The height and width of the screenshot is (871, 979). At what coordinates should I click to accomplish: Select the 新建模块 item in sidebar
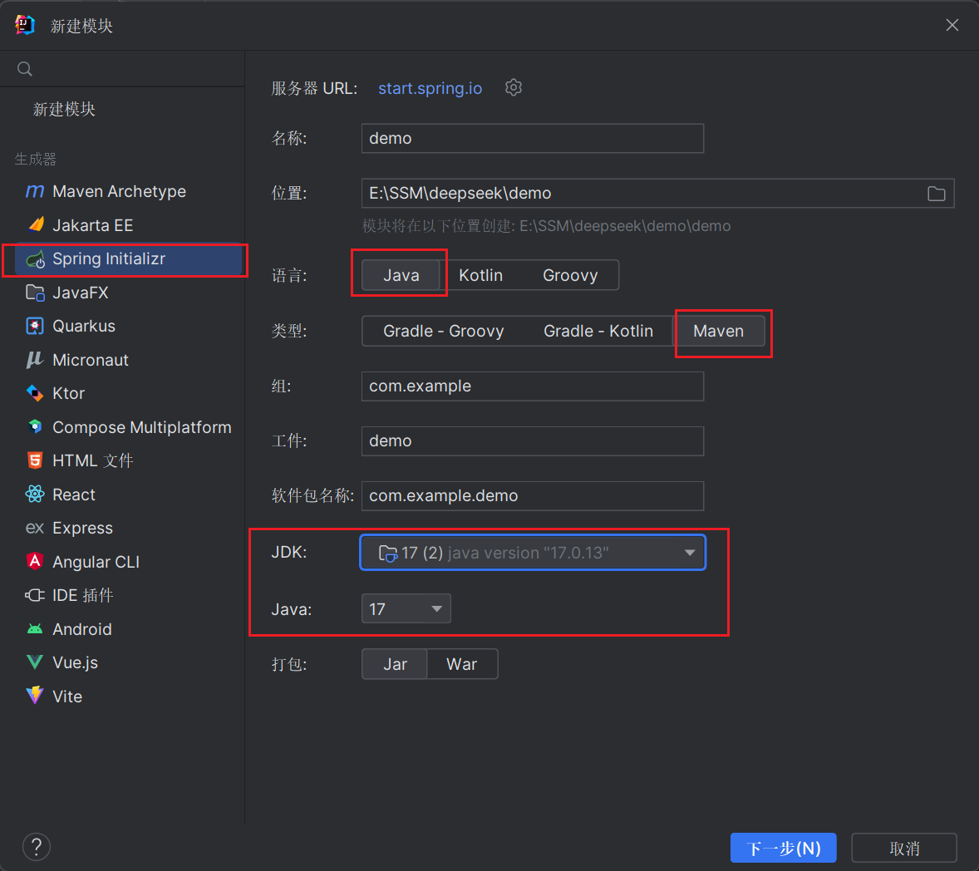tap(64, 109)
